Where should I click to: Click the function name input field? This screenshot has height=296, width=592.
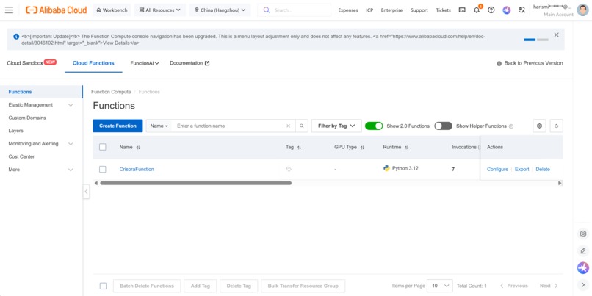point(230,126)
